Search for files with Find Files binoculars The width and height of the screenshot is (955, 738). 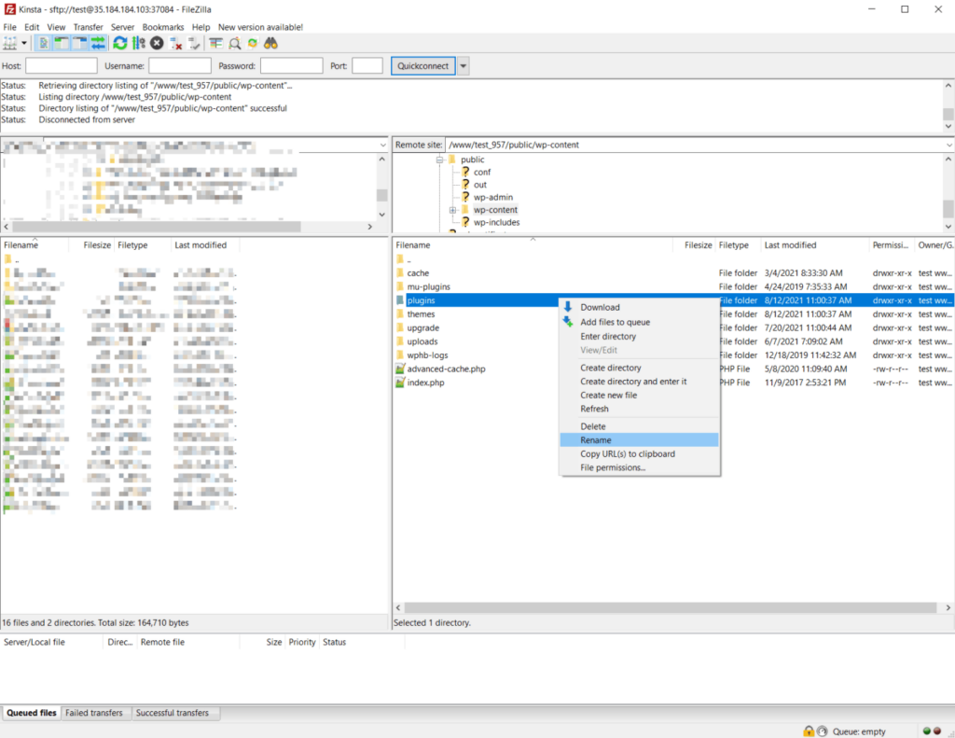pyautogui.click(x=270, y=44)
